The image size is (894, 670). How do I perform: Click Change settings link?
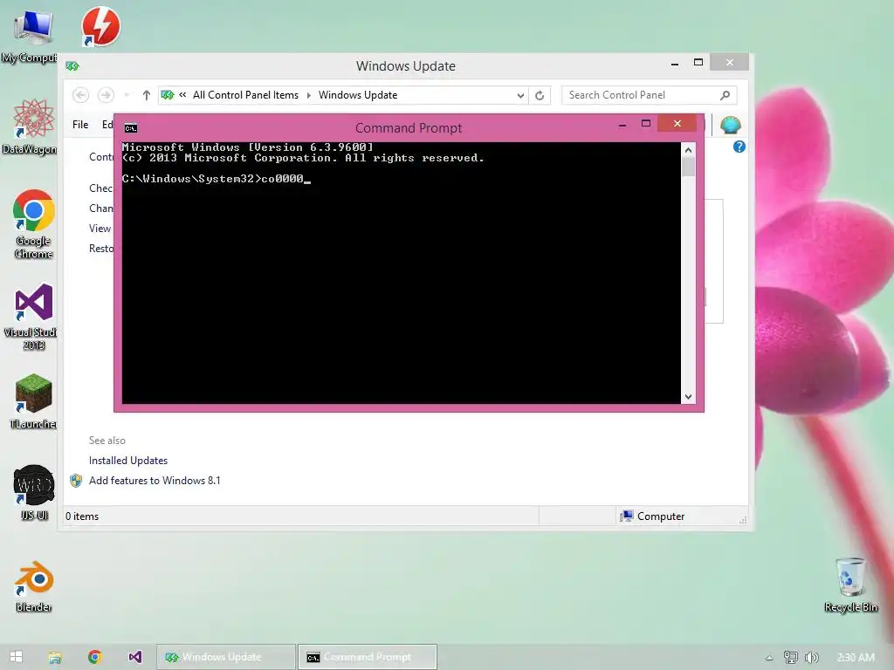(x=101, y=209)
